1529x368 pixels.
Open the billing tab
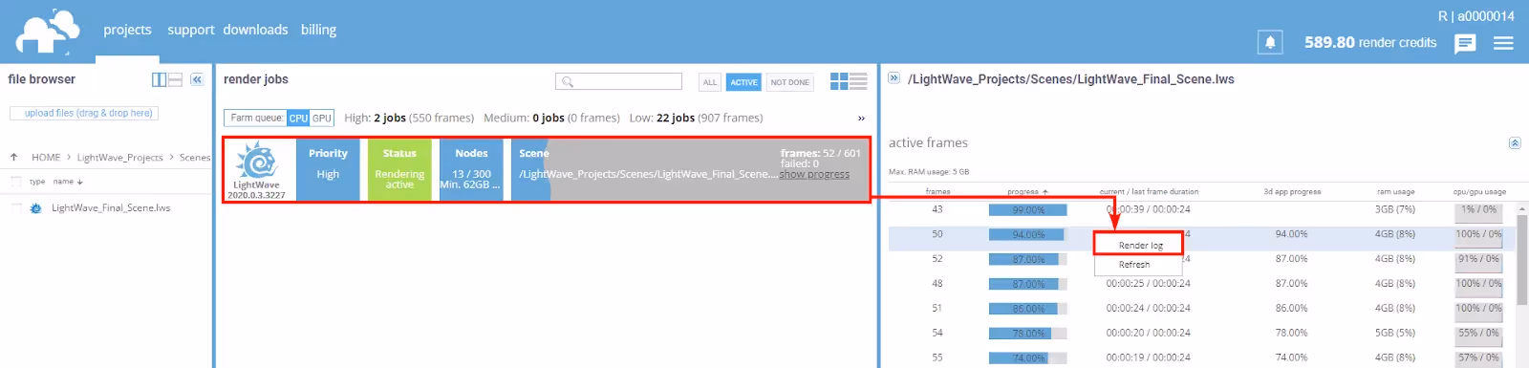pyautogui.click(x=318, y=30)
